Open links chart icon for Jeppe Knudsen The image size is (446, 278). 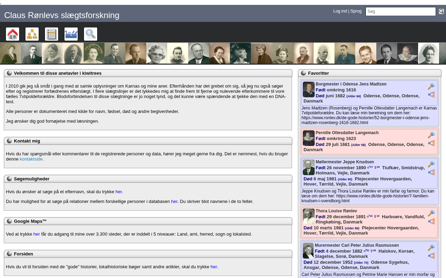pos(431,172)
